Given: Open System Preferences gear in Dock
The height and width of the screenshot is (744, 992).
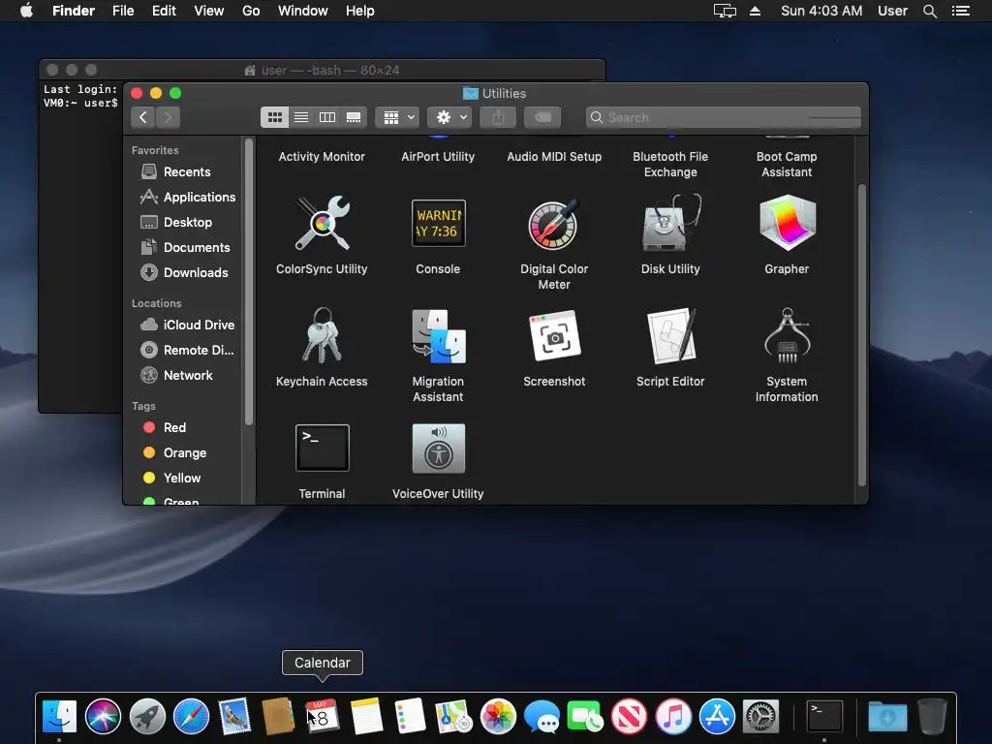Looking at the screenshot, I should (760, 717).
